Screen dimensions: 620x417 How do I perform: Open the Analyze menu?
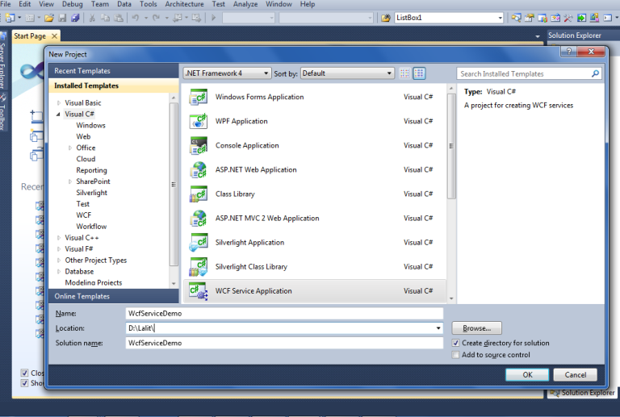click(x=245, y=4)
